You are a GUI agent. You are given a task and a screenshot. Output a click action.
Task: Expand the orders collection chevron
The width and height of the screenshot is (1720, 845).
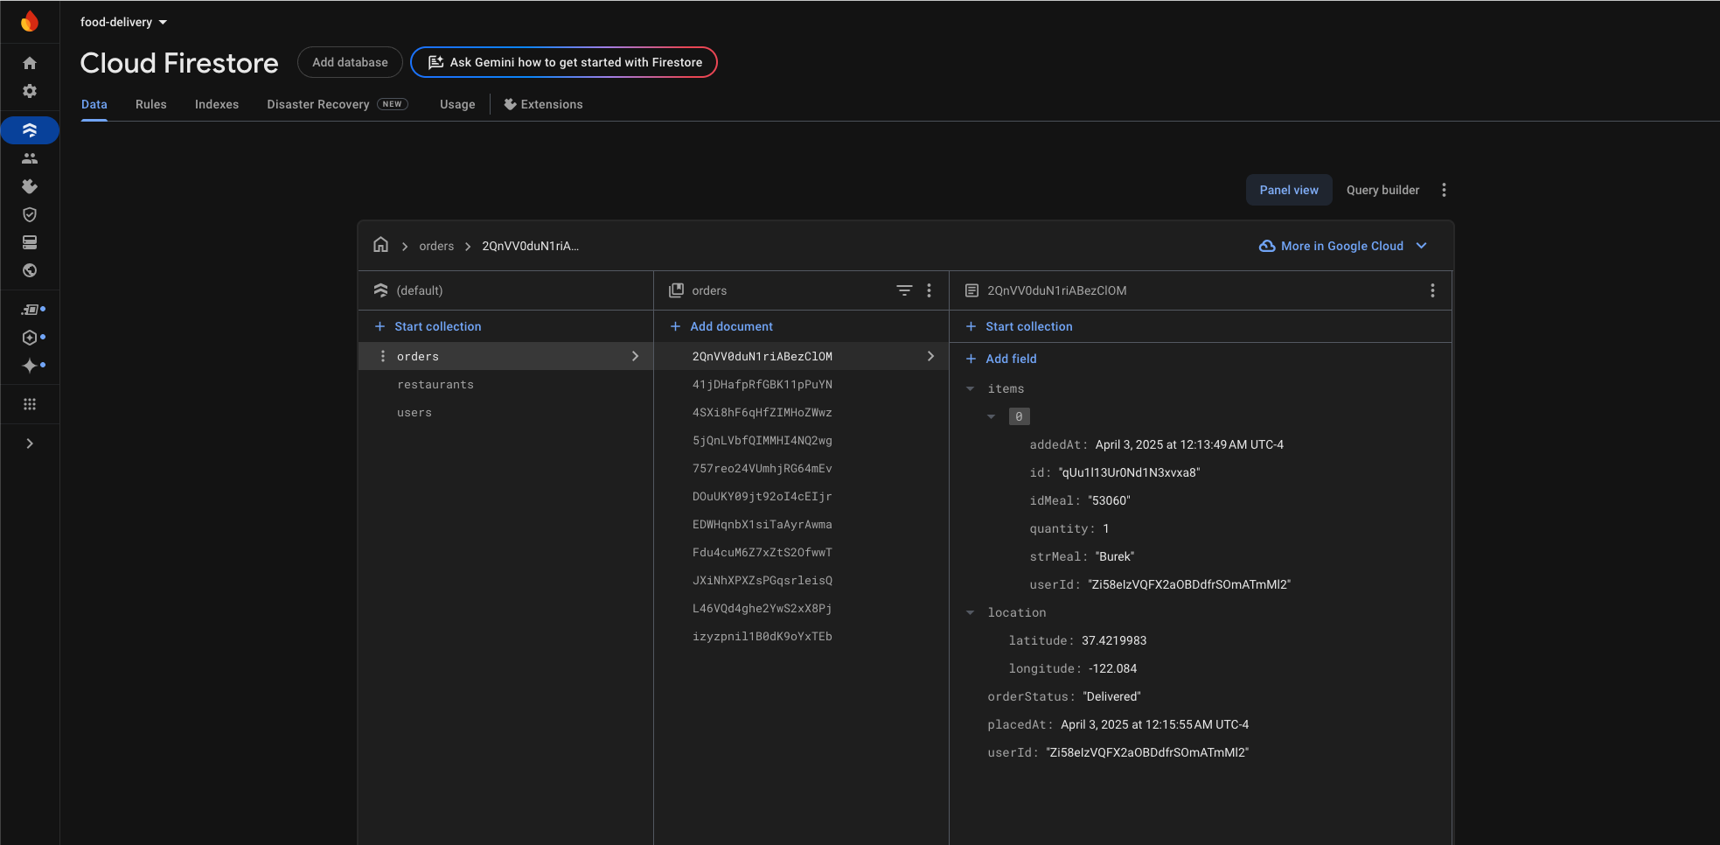coord(635,356)
